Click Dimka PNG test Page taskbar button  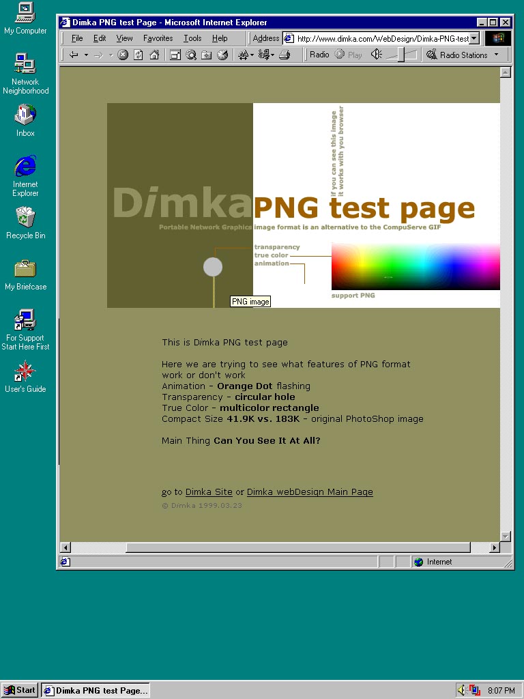96,691
